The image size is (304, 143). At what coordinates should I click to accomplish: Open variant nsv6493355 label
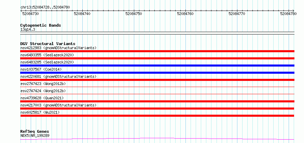pyautogui.click(x=47, y=55)
